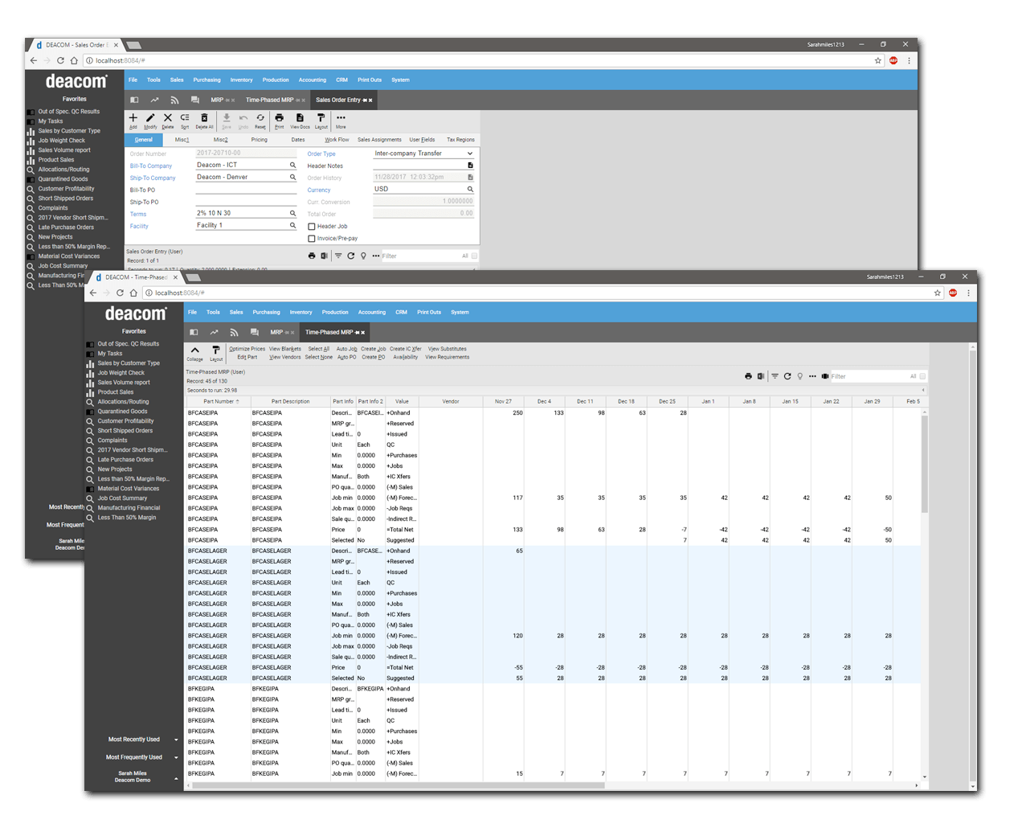Click View Requirements button
This screenshot has height=832, width=1010.
[x=448, y=357]
